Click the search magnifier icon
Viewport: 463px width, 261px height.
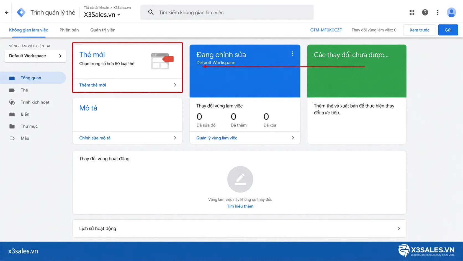(x=151, y=12)
